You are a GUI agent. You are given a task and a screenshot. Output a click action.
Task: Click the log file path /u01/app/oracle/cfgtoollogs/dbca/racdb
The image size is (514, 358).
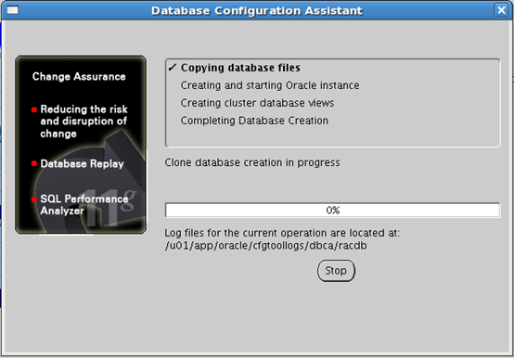tap(266, 246)
